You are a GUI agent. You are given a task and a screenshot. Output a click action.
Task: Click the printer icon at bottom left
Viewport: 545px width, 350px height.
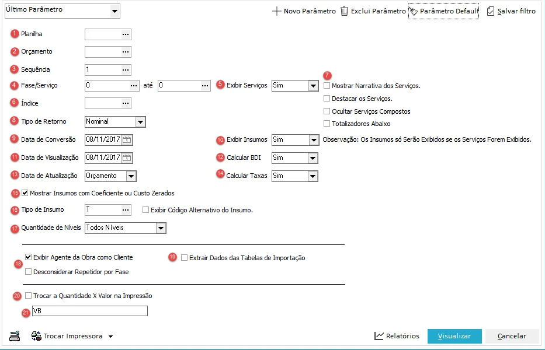15,335
